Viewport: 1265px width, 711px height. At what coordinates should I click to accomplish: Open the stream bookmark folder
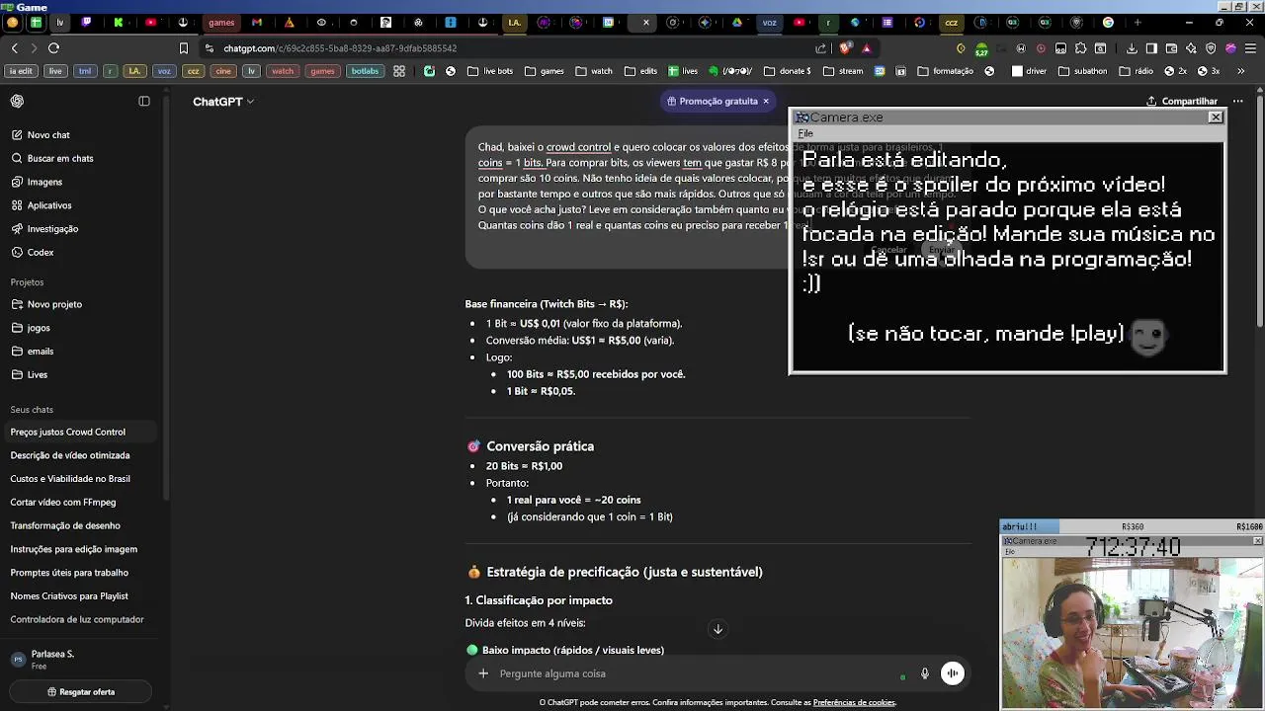pos(842,71)
